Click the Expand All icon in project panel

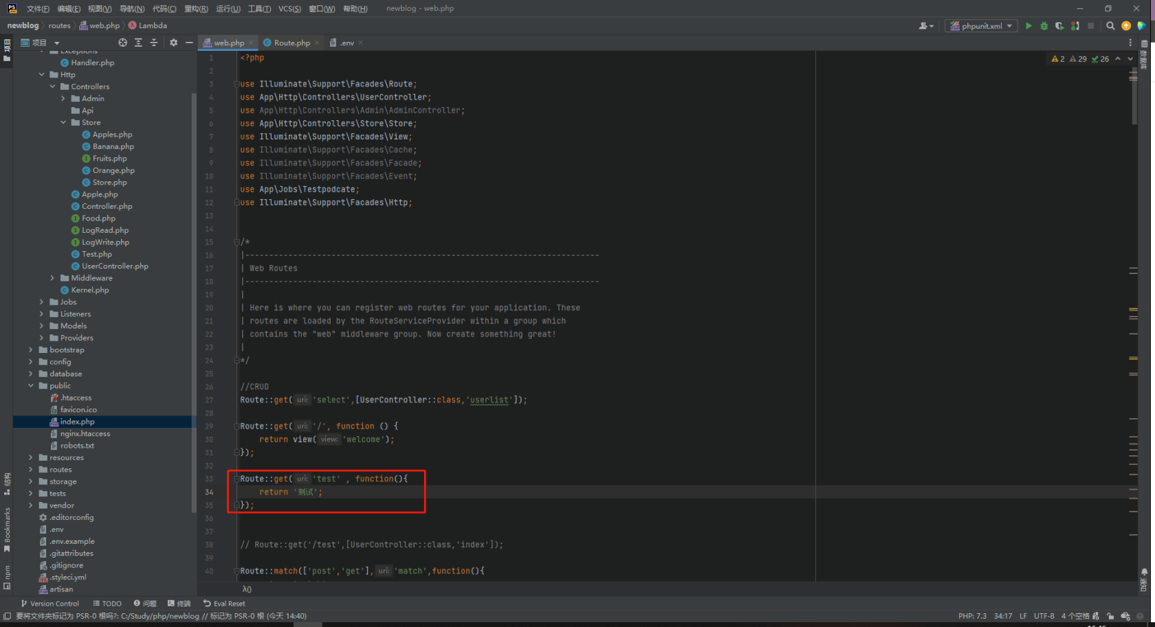[x=138, y=43]
